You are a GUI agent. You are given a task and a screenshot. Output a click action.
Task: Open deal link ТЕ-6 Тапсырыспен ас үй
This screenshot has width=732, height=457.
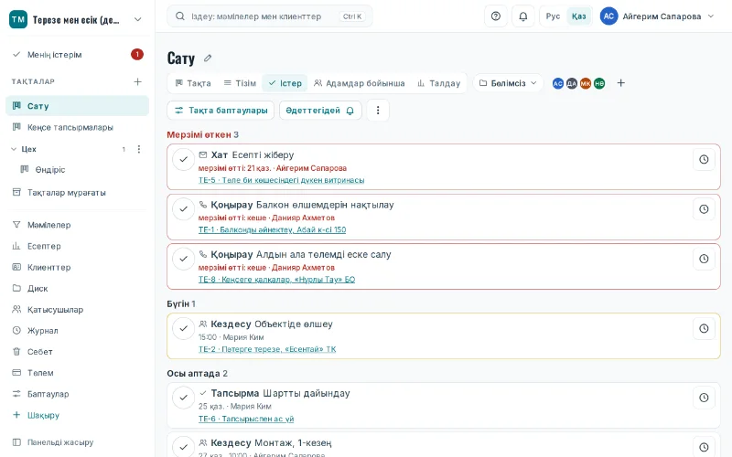[246, 419]
